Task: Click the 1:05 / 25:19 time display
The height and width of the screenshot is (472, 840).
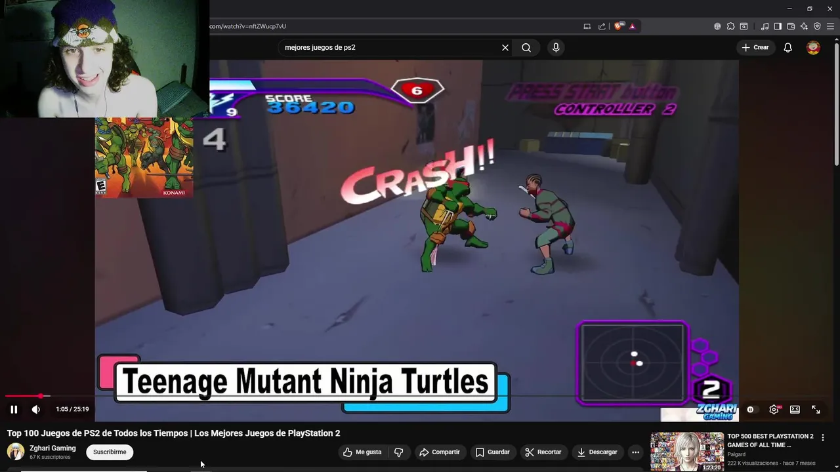Action: 72,409
